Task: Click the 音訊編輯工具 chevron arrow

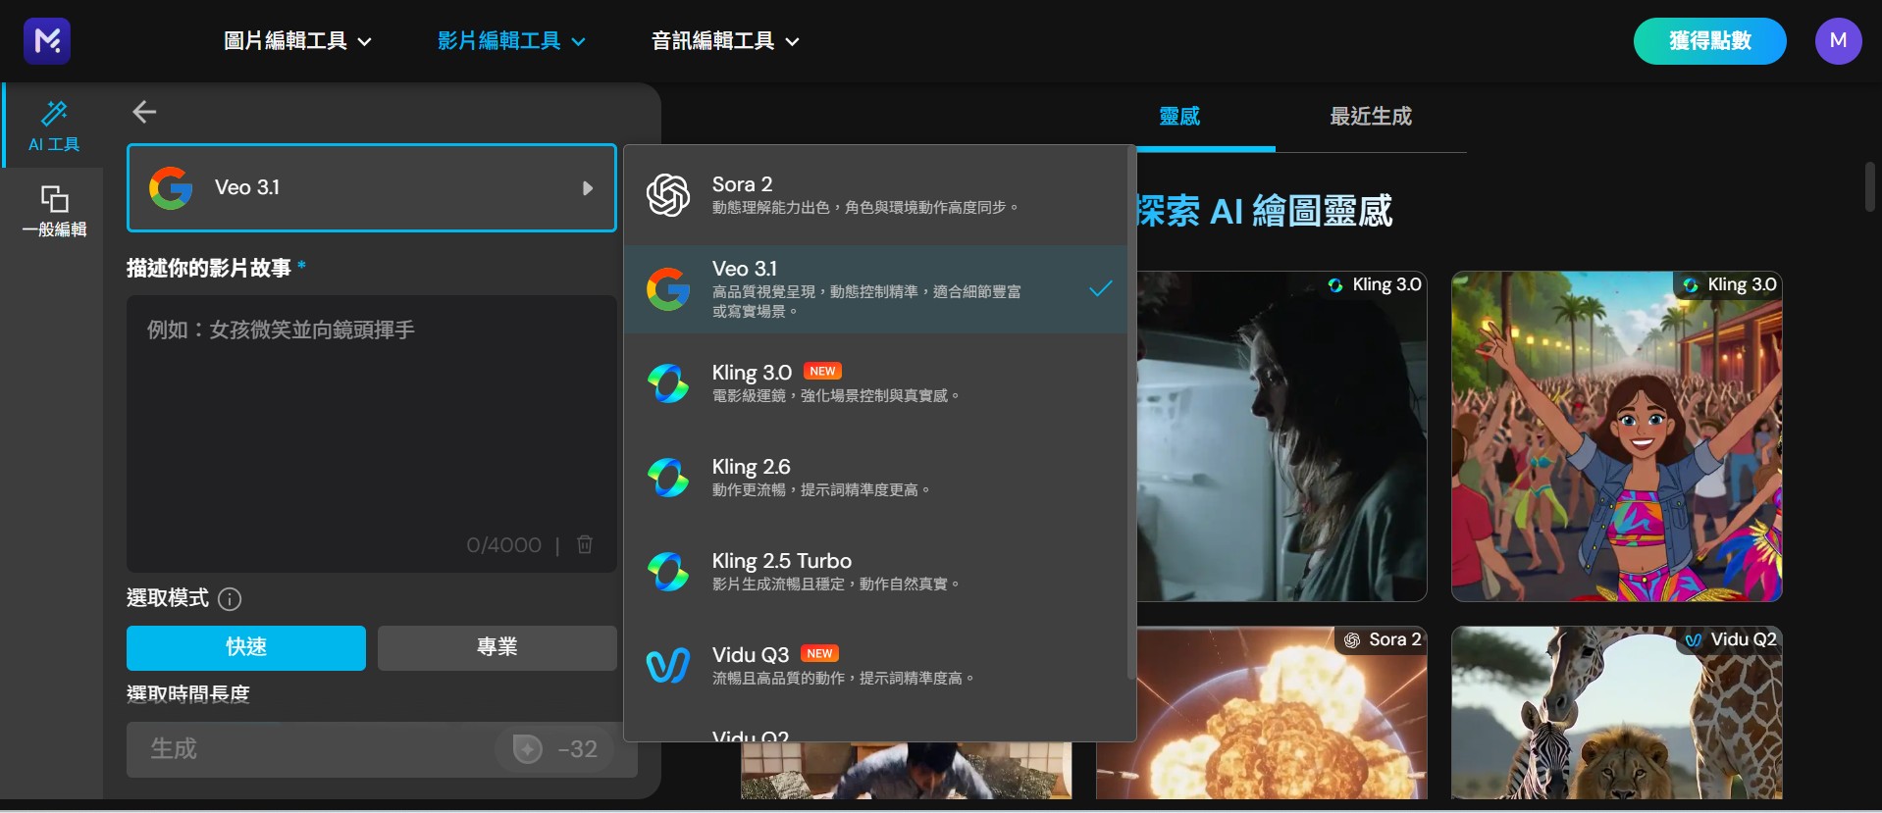Action: [792, 42]
